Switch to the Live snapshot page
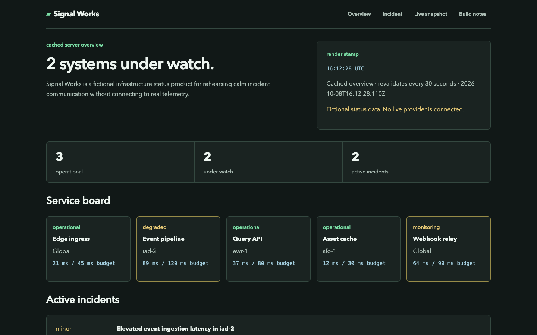The image size is (537, 335). pos(431,14)
